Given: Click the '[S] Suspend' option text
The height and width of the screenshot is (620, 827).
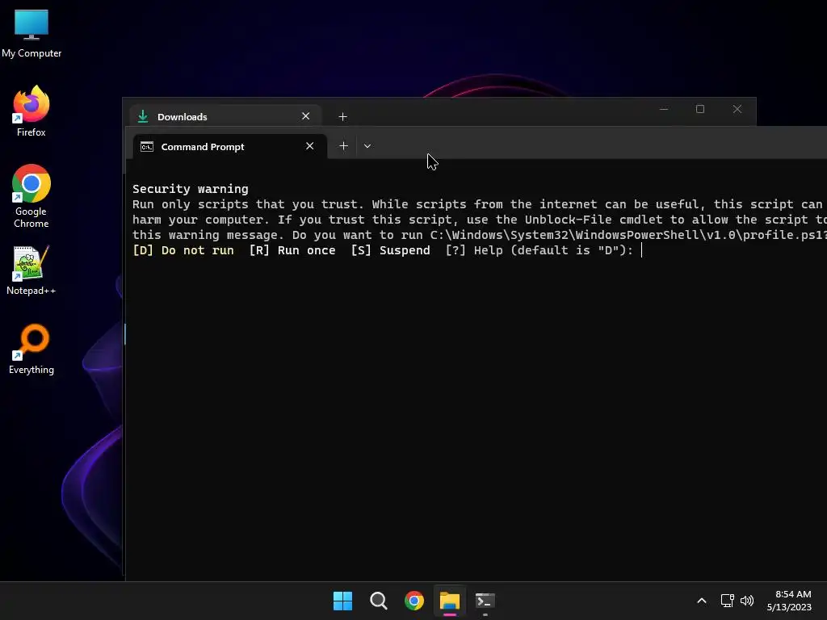Looking at the screenshot, I should point(390,250).
